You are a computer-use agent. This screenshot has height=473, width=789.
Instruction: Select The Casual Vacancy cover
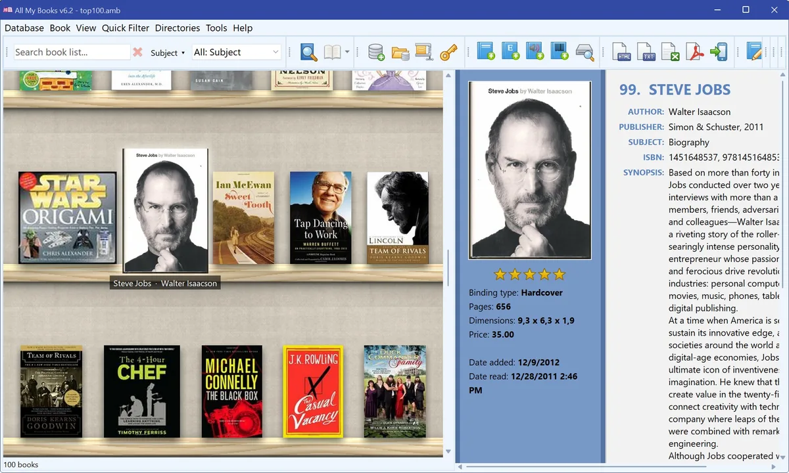tap(313, 392)
